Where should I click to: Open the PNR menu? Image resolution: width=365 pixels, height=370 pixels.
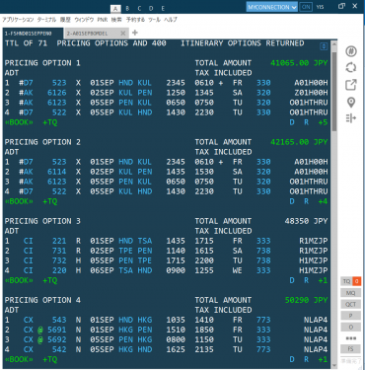(x=103, y=20)
